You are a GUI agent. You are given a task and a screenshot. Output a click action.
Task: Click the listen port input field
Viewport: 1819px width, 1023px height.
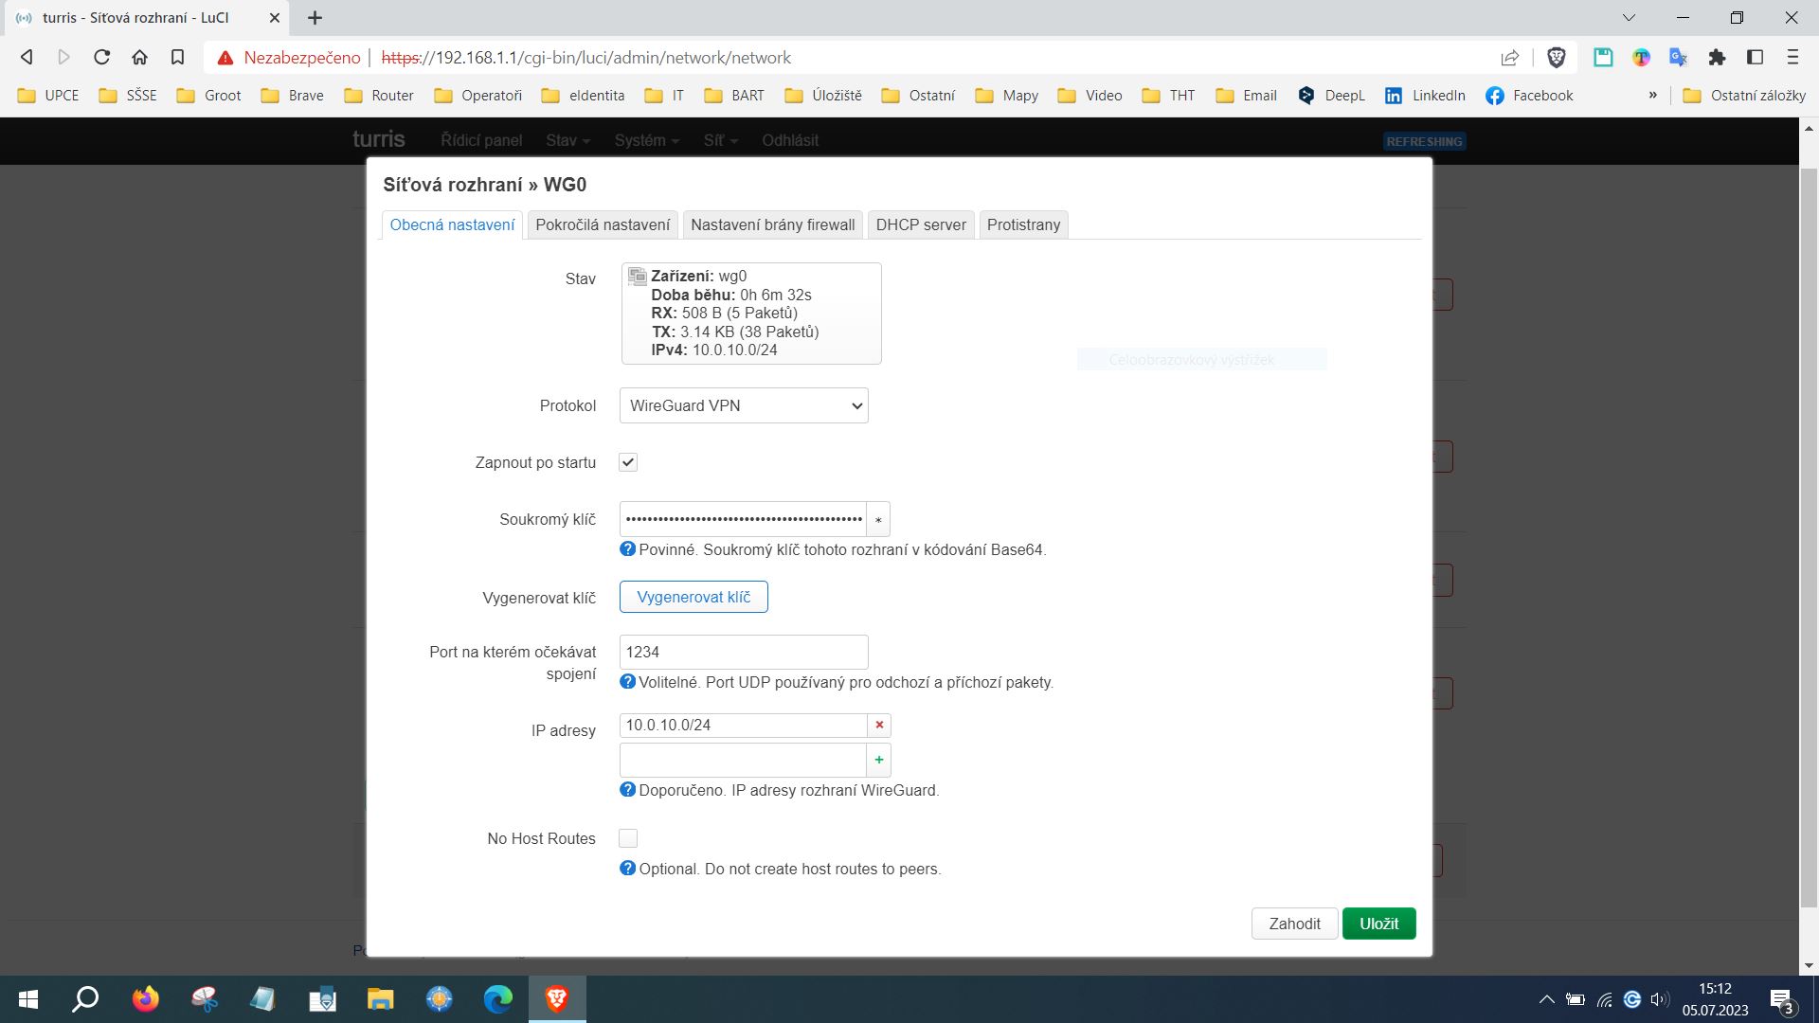(x=744, y=652)
